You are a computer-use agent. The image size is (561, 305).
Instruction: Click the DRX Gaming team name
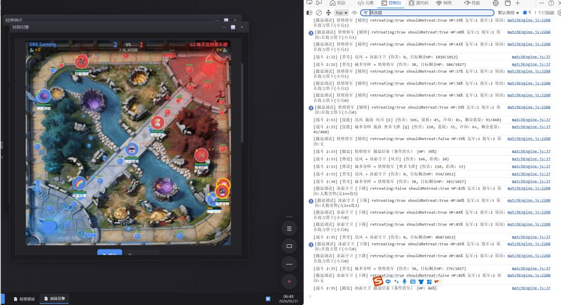pyautogui.click(x=43, y=45)
